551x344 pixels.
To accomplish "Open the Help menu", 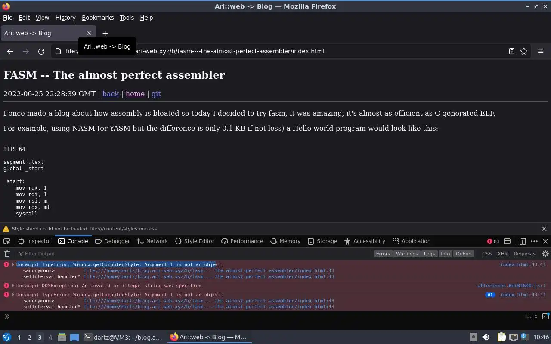I will coord(146,18).
